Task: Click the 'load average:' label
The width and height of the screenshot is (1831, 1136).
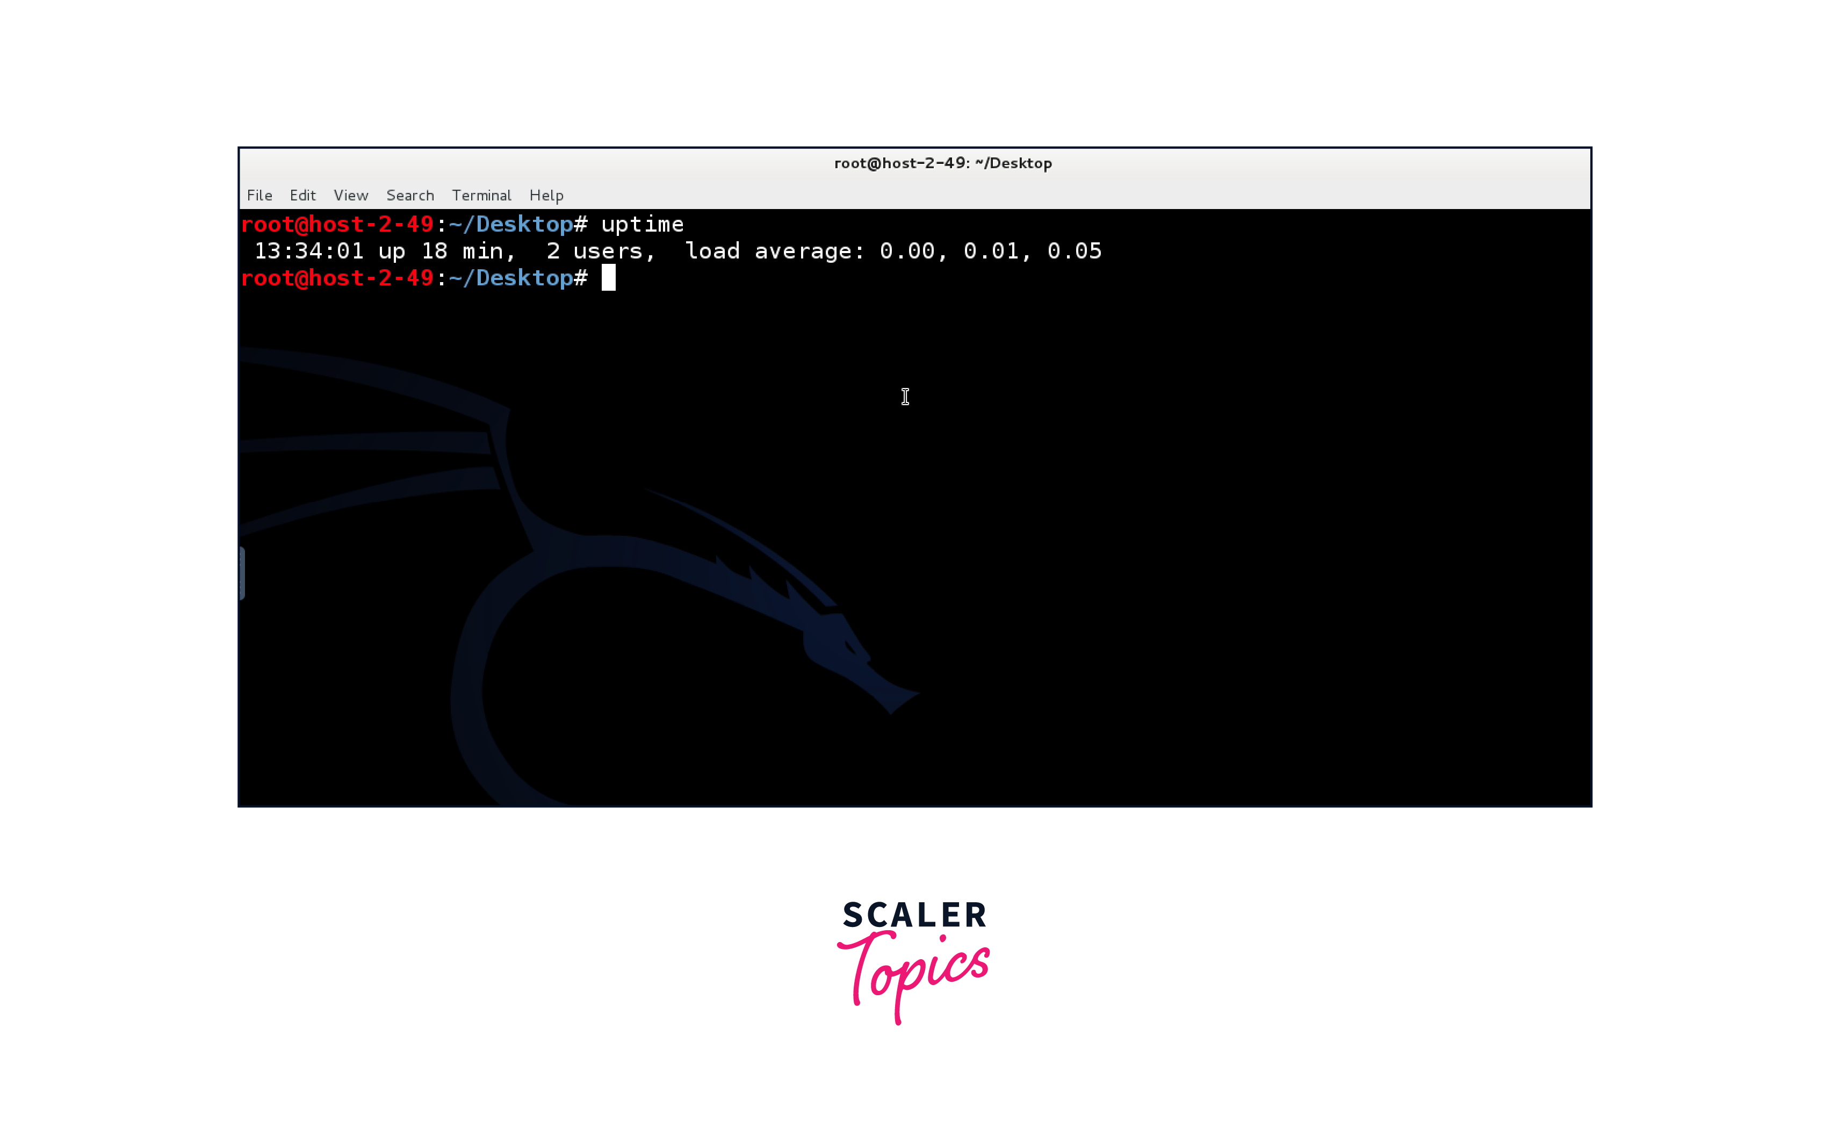Action: (775, 251)
